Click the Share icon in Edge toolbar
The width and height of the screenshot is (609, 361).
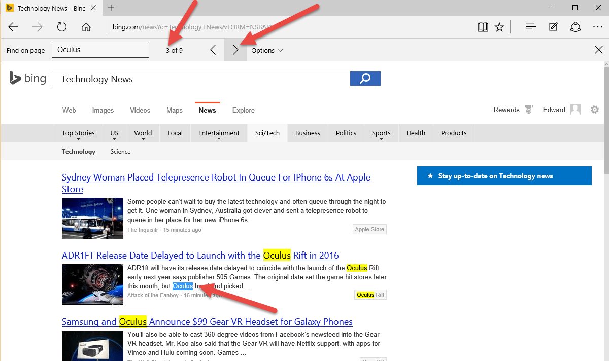576,27
